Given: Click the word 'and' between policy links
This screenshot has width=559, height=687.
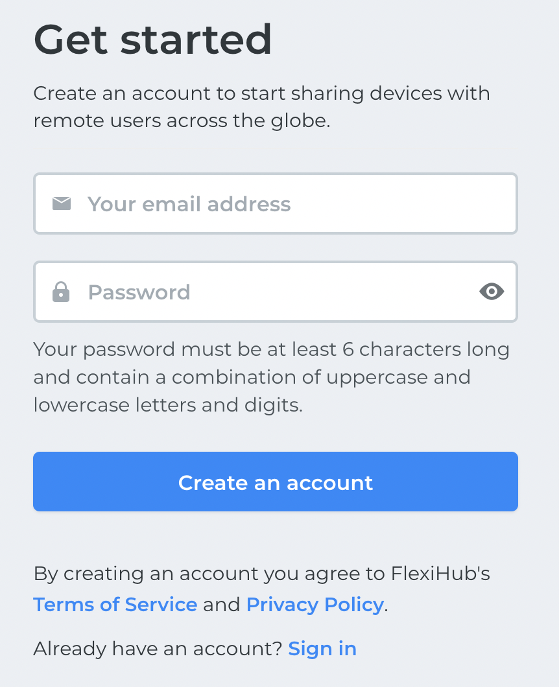Looking at the screenshot, I should pyautogui.click(x=222, y=605).
